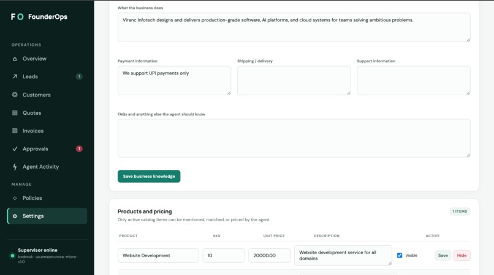Go to the Leads section
This screenshot has width=494, height=275.
[47, 76]
